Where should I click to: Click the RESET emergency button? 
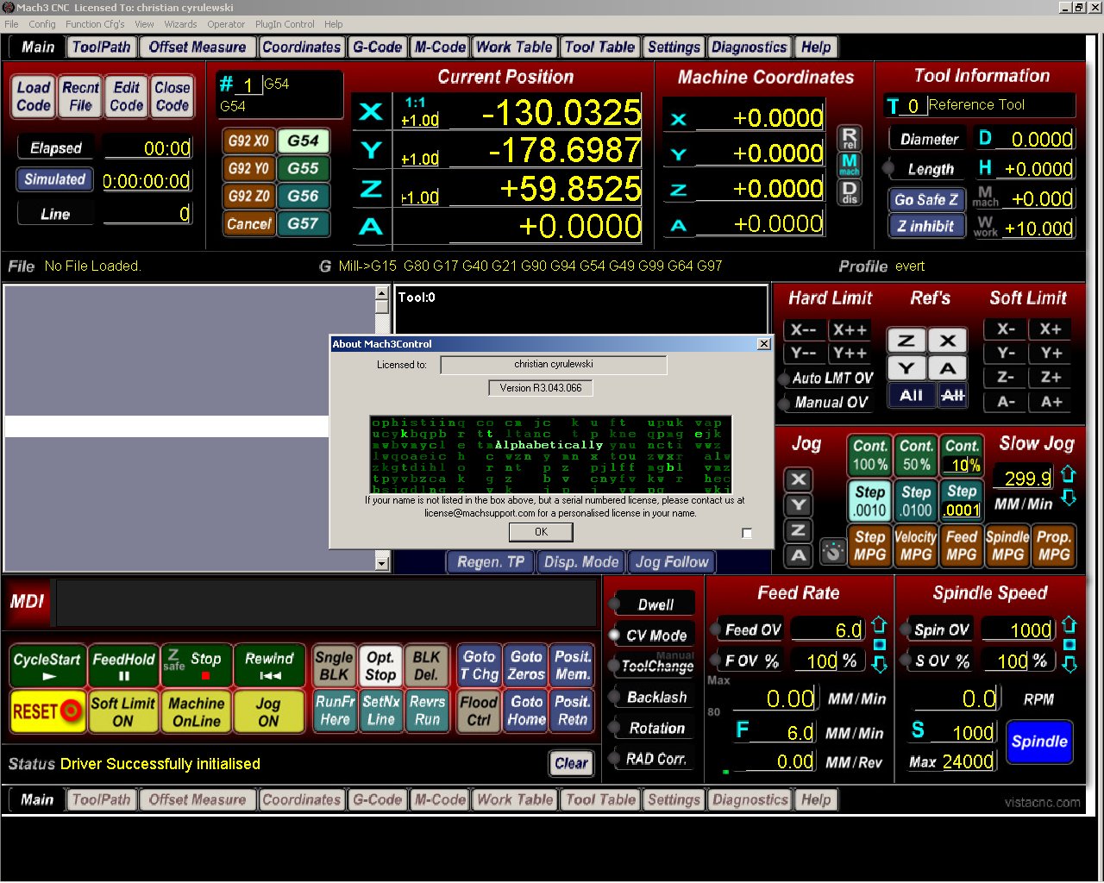(47, 711)
